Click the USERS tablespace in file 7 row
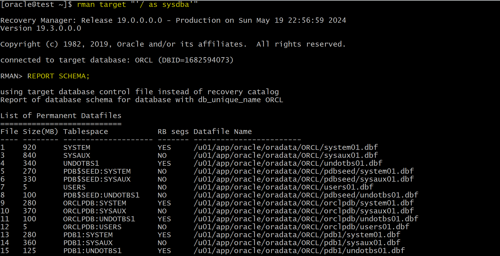 tap(74, 187)
